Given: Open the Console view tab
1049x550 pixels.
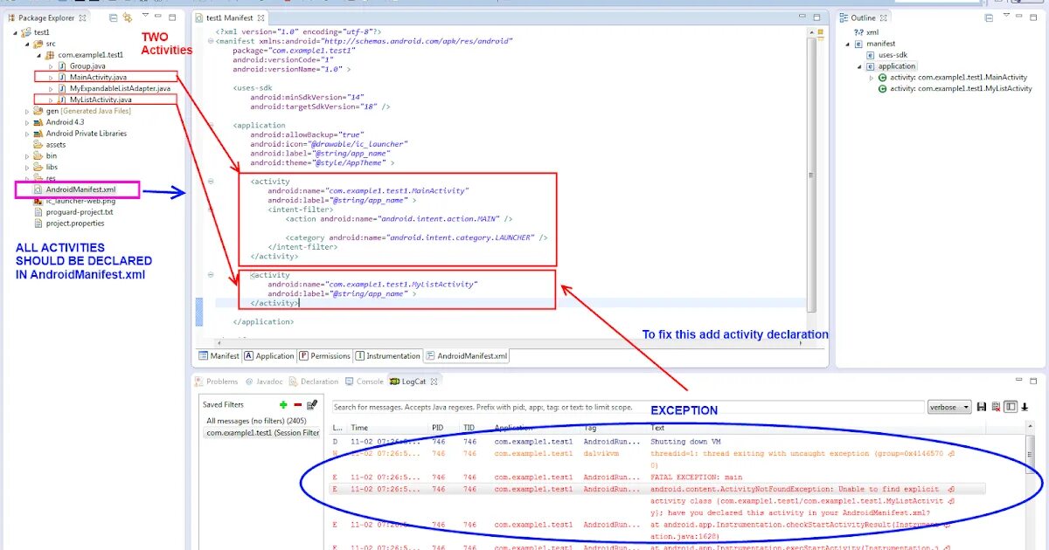Looking at the screenshot, I should [x=365, y=382].
